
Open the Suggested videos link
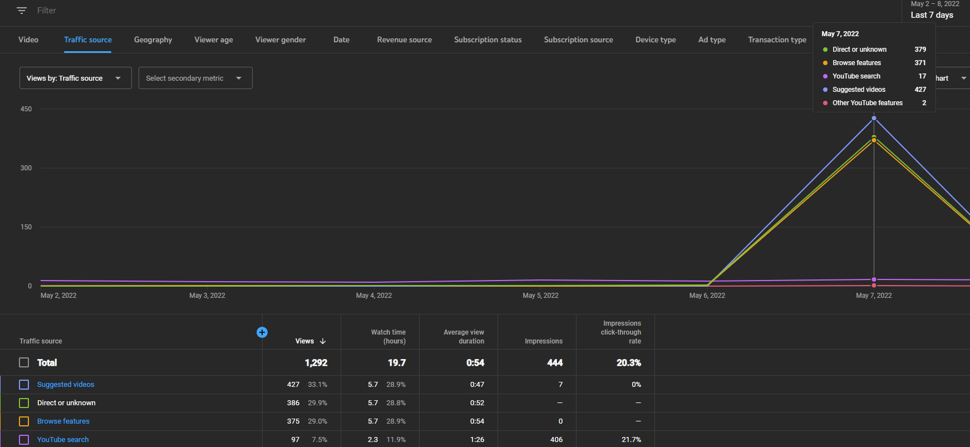point(66,385)
